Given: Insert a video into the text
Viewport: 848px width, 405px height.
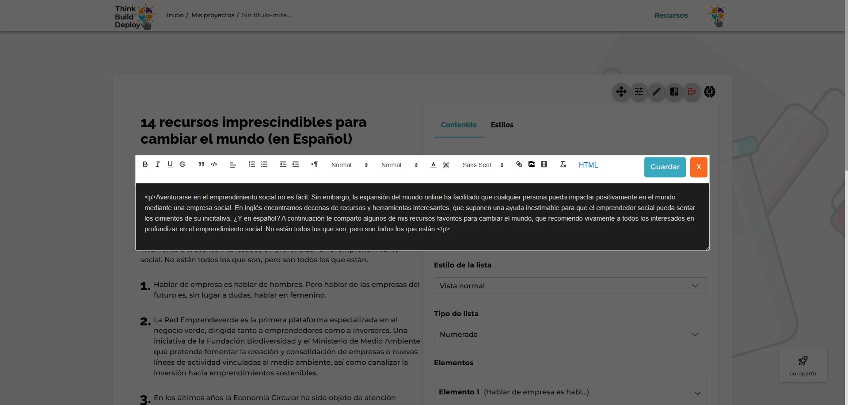Looking at the screenshot, I should [544, 164].
